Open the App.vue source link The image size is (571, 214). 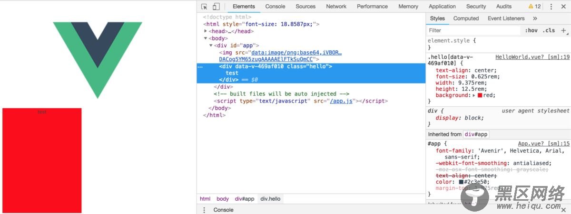(x=544, y=143)
